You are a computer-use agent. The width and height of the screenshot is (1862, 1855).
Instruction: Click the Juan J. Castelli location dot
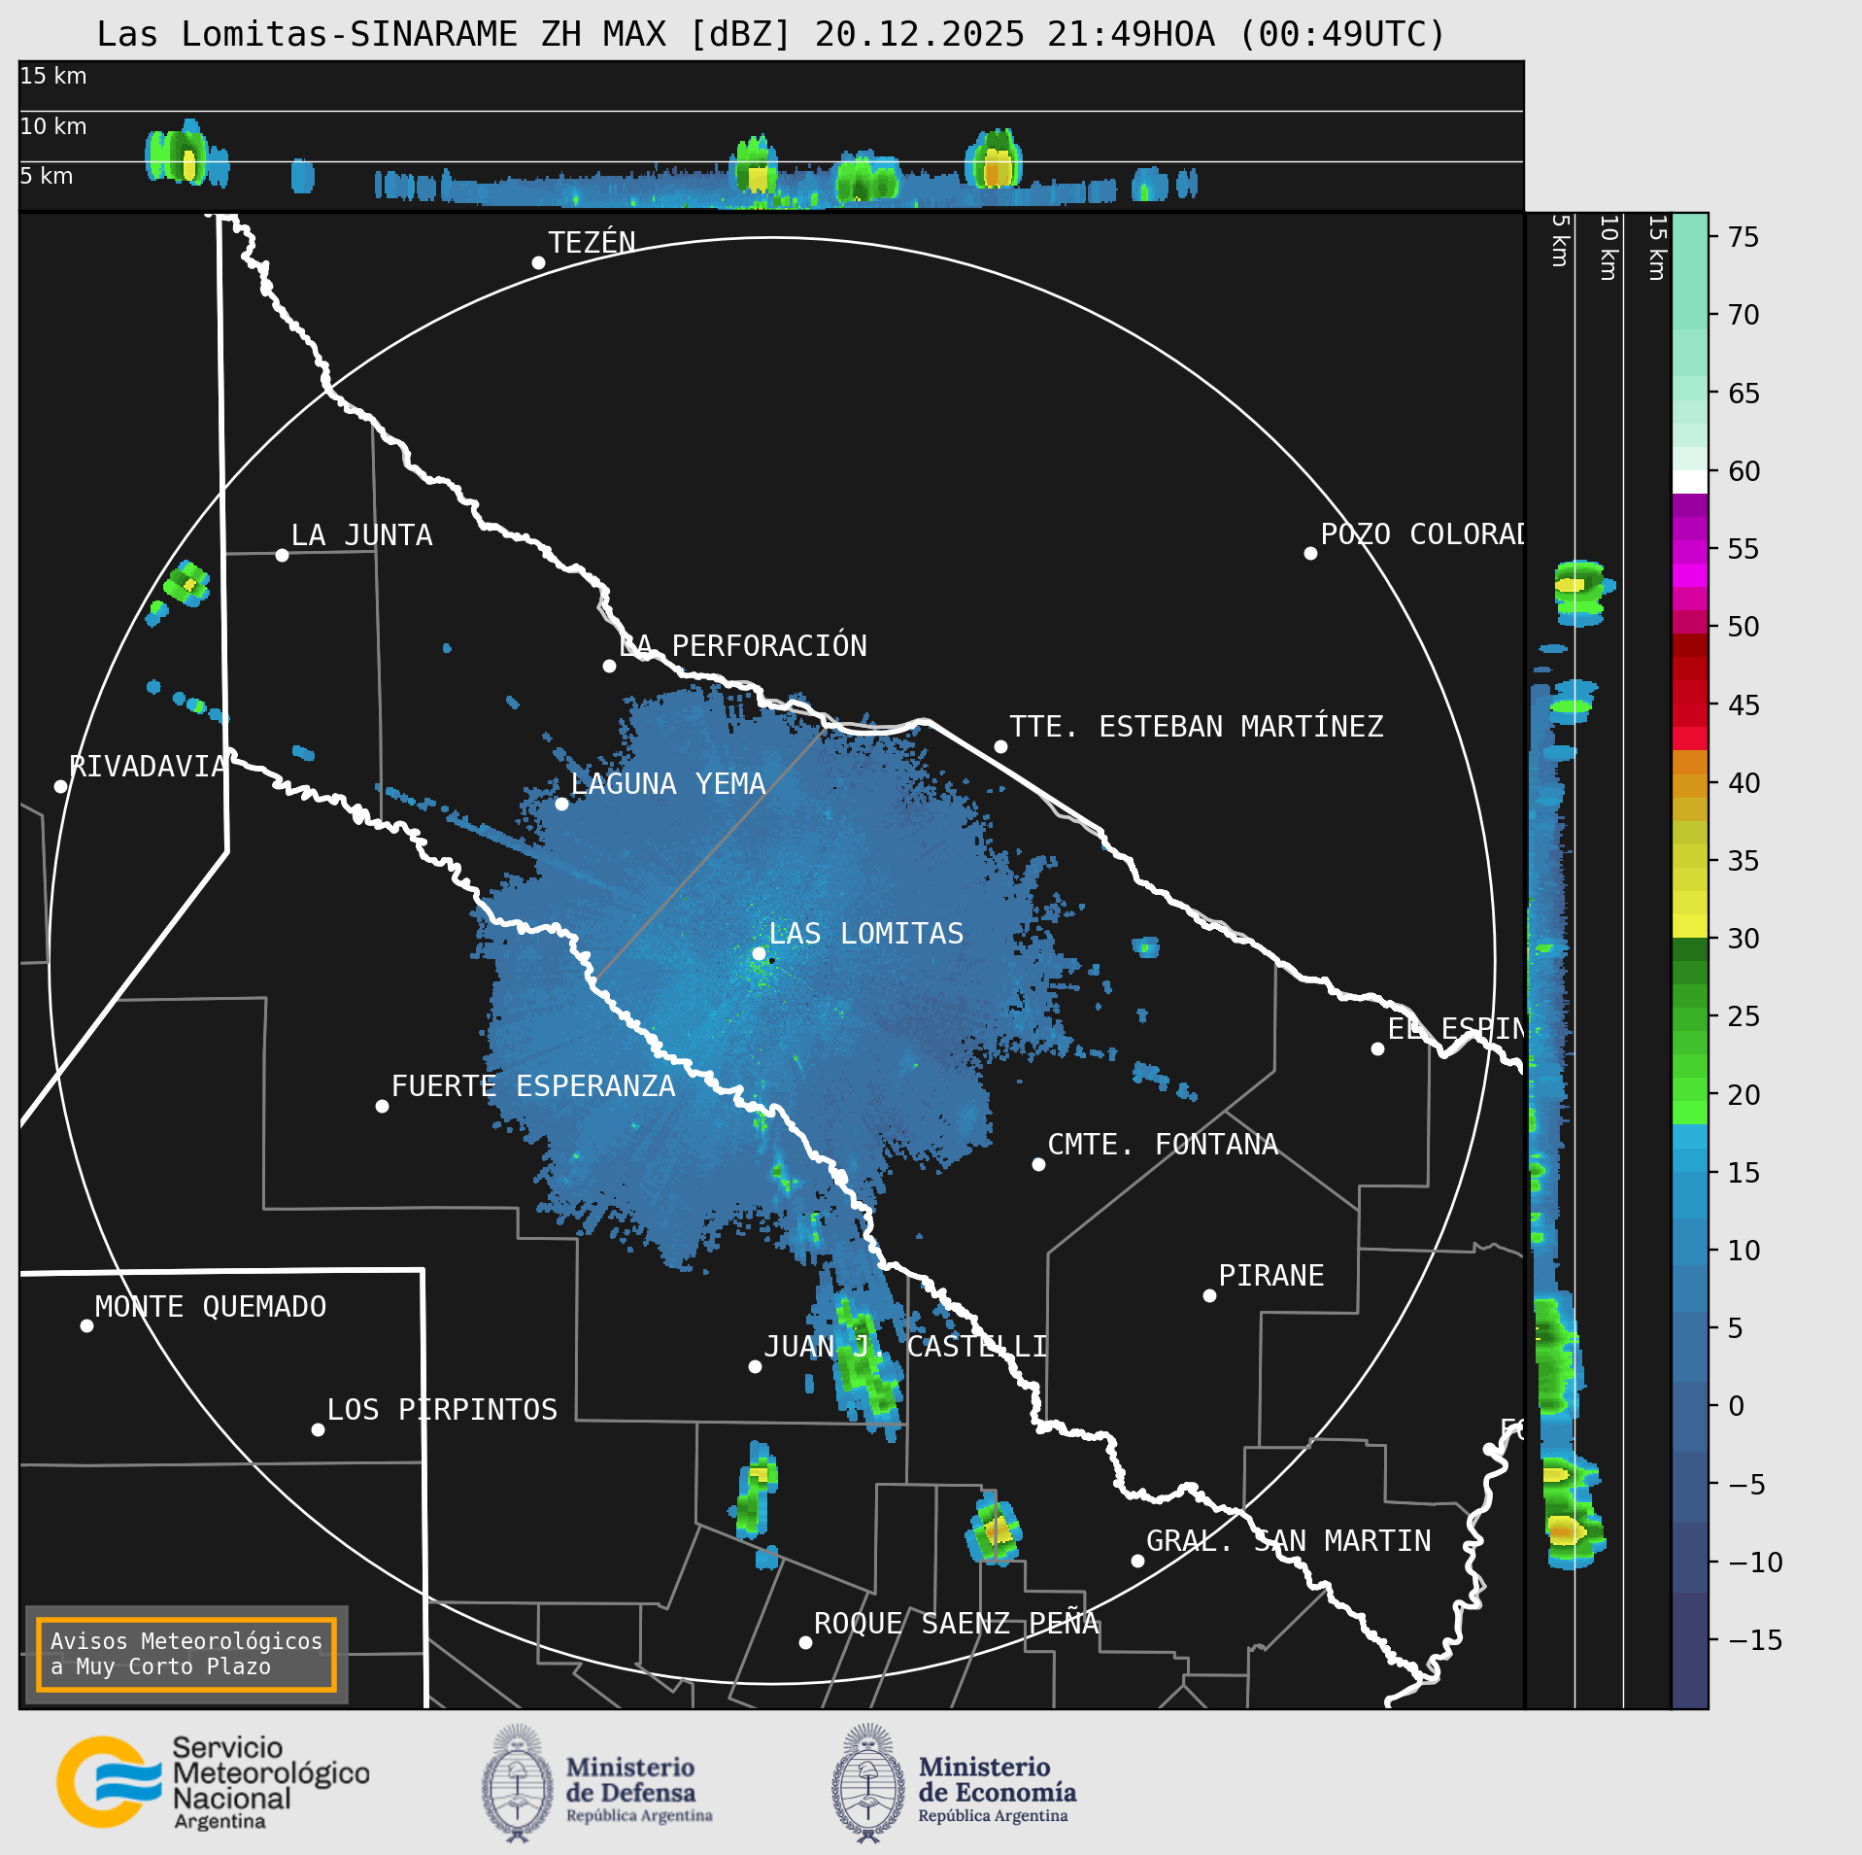[x=755, y=1366]
